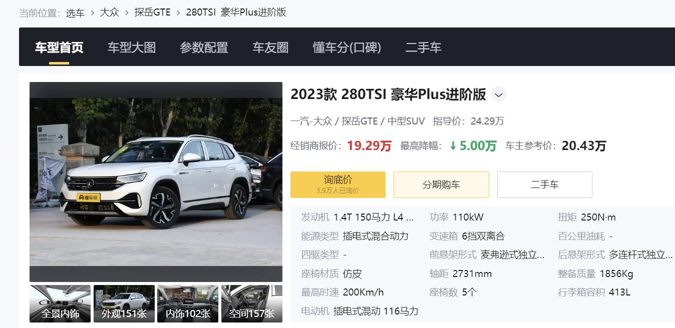Expand the 2023款 280TSI trim selector dropdown
The image size is (675, 328).
(498, 94)
